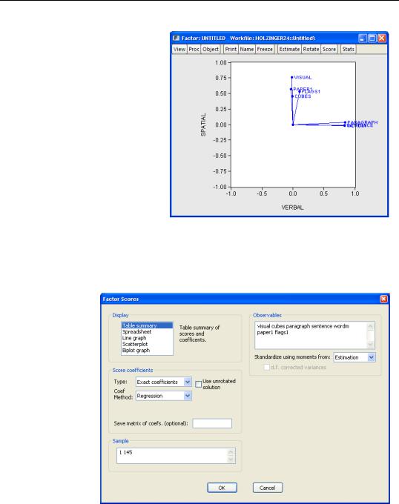Screen dimensions: 399x504
Task: Click Cancel in Factor Scores dialog
Action: [x=268, y=488]
